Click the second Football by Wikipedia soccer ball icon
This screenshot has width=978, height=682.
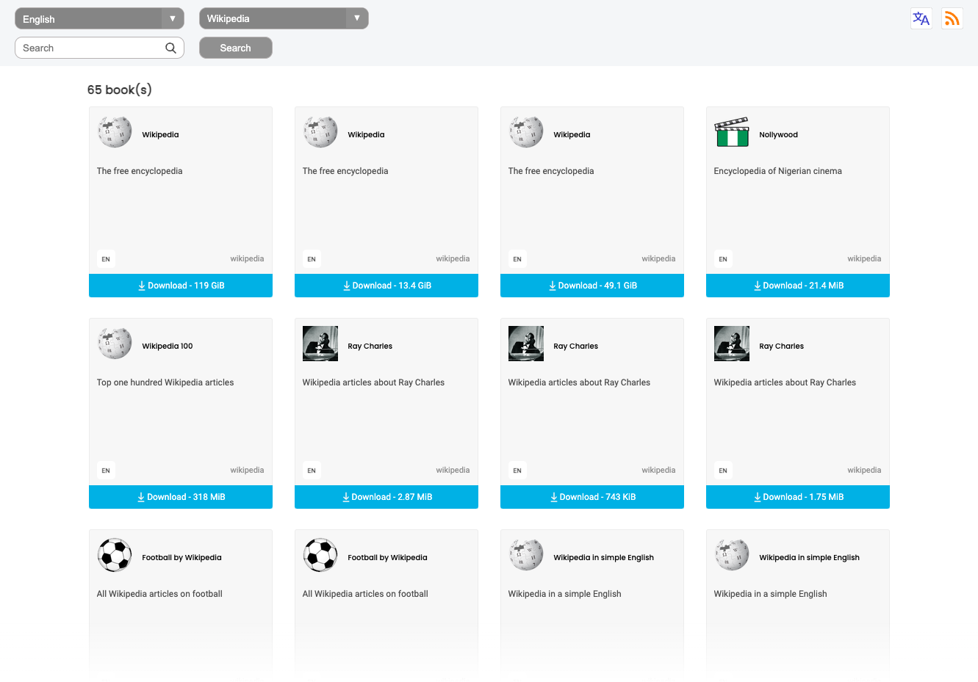[320, 555]
